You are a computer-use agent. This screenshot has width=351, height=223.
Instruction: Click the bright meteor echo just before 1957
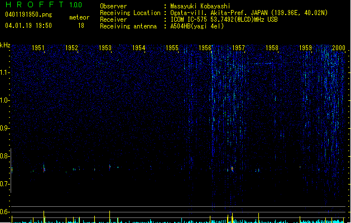tap(232, 169)
